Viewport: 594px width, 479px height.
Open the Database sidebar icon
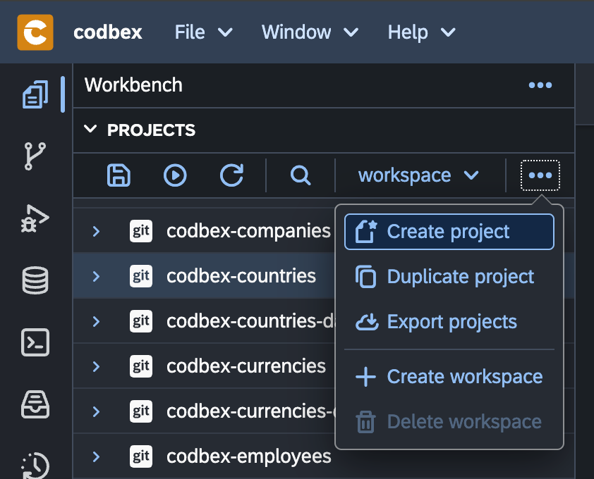[x=35, y=280]
